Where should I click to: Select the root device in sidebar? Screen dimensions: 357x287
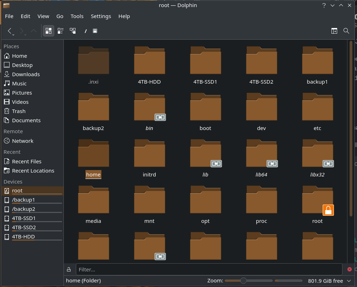[x=32, y=191]
